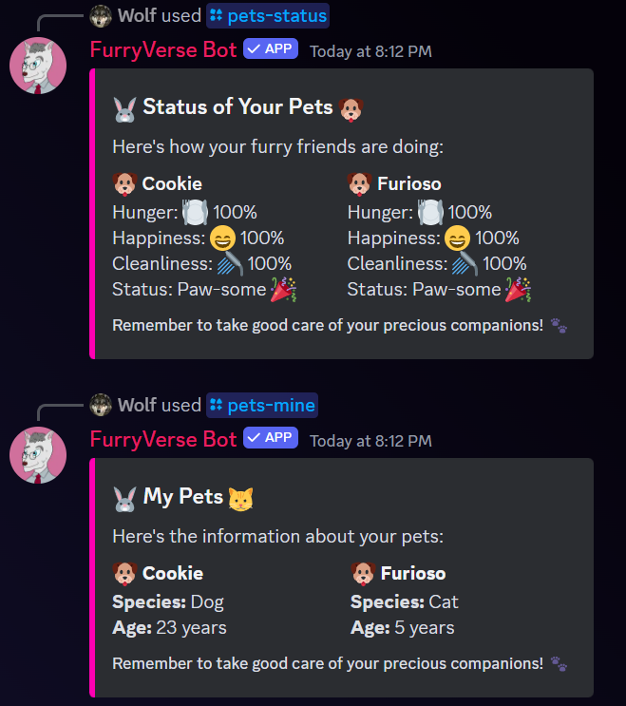Click the pets-mine slash command link
This screenshot has height=706, width=626.
tap(262, 406)
